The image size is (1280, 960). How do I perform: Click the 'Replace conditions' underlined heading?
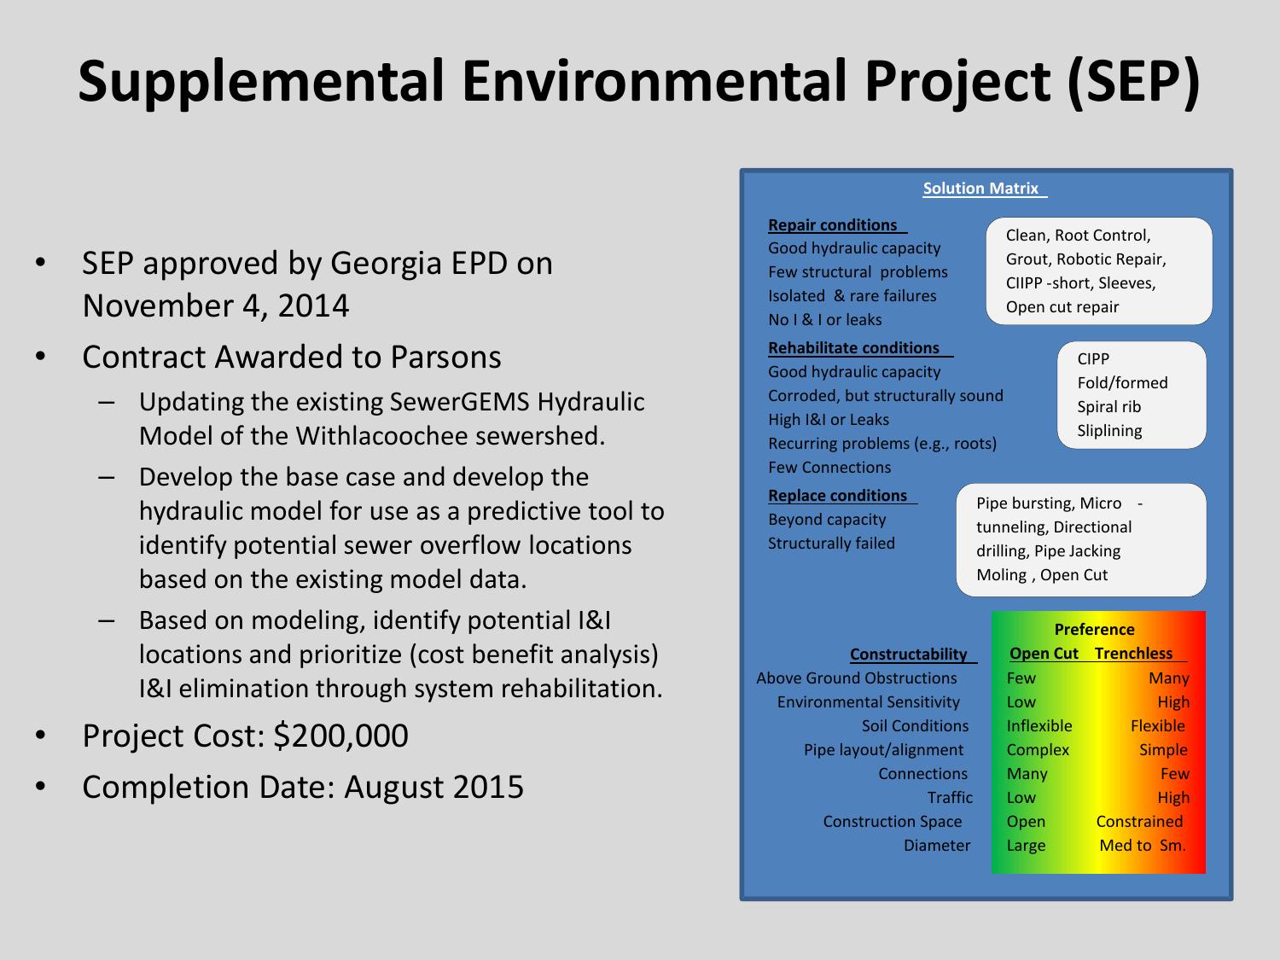point(838,496)
